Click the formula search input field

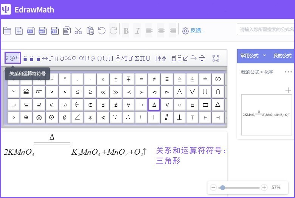click(265, 29)
